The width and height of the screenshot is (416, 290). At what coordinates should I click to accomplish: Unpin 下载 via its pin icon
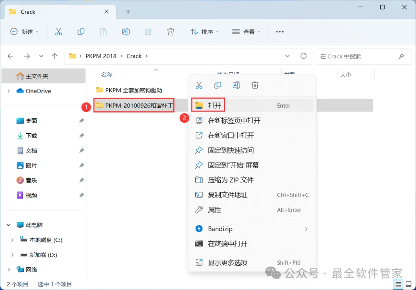tap(81, 136)
